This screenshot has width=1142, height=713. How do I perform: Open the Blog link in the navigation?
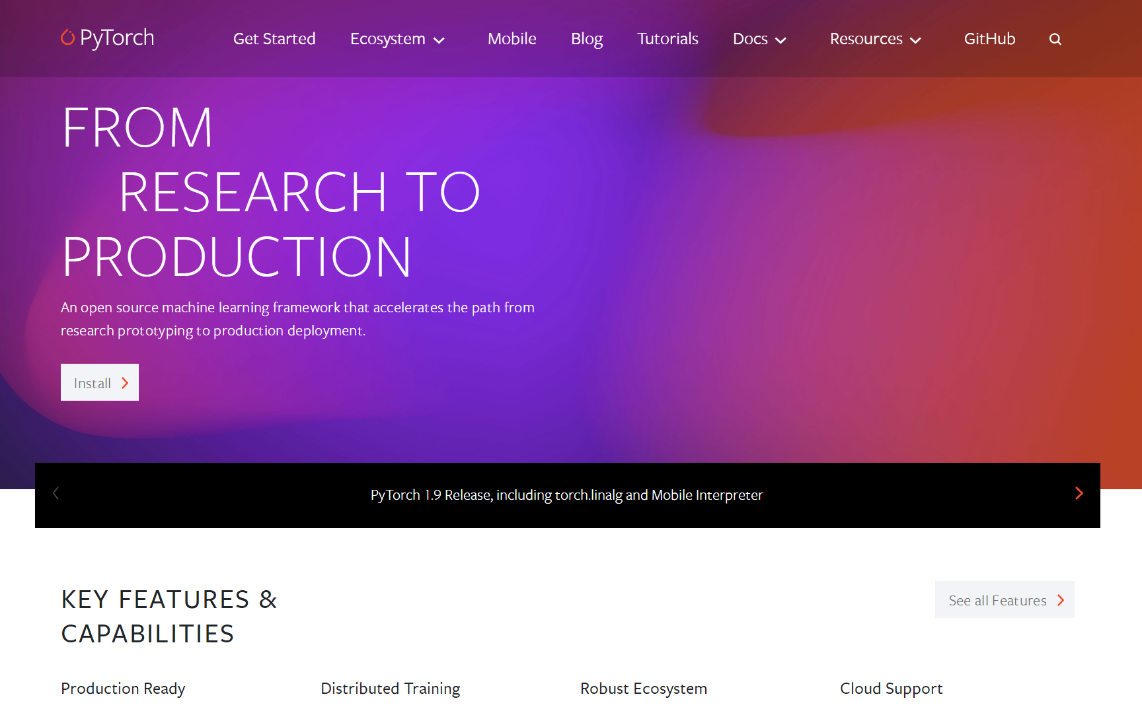point(587,39)
